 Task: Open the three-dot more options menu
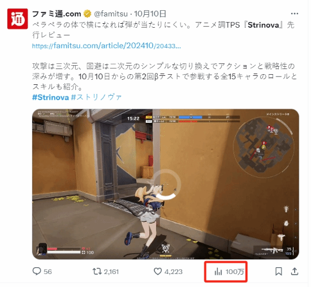click(x=295, y=14)
